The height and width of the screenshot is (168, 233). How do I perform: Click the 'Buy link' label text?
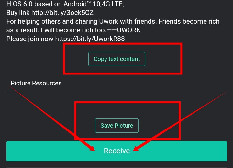click(18, 13)
